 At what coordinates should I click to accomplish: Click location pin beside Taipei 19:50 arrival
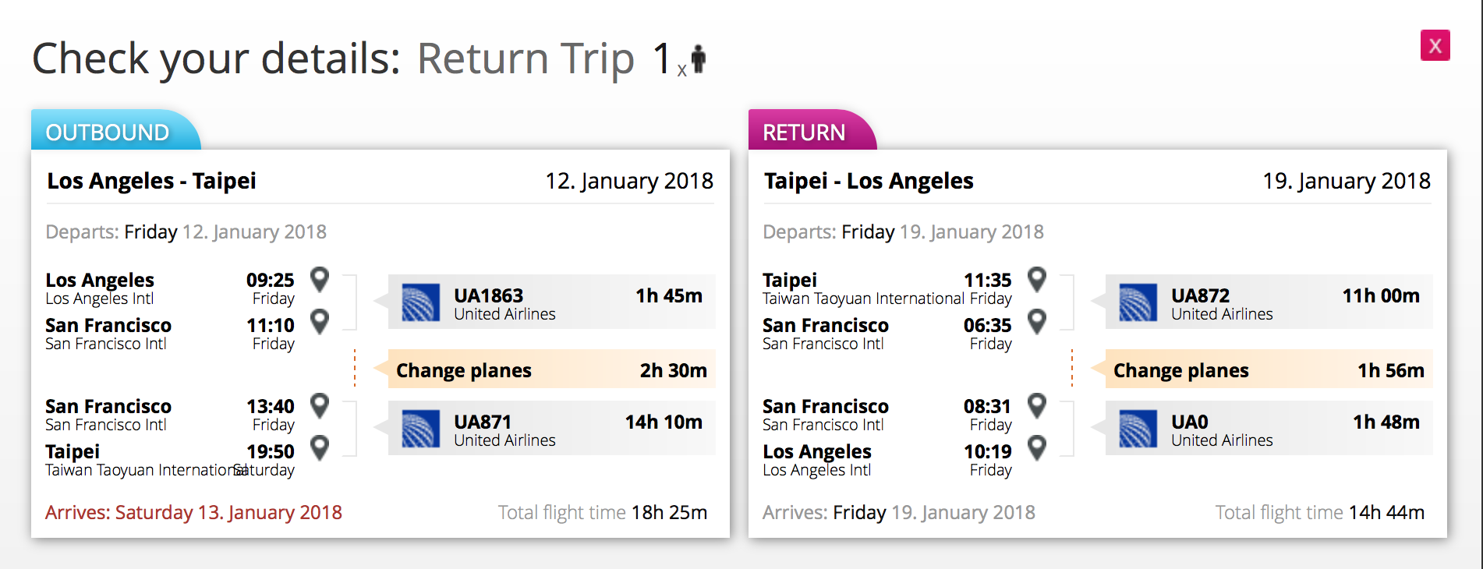point(320,447)
